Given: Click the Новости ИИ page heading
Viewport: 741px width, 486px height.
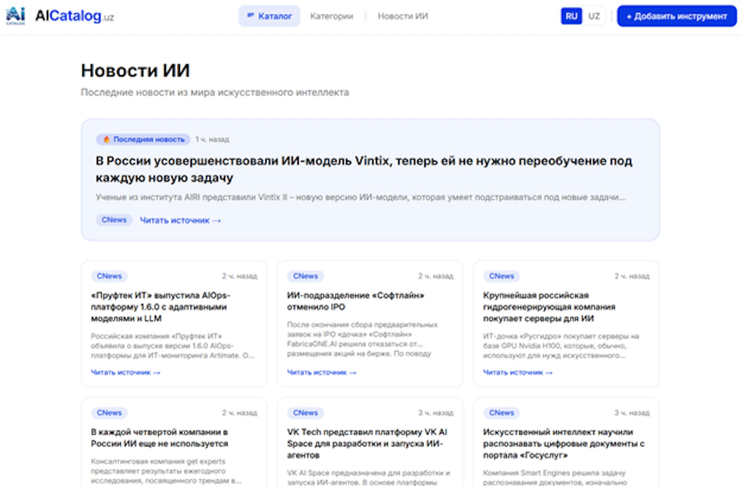Looking at the screenshot, I should [135, 71].
